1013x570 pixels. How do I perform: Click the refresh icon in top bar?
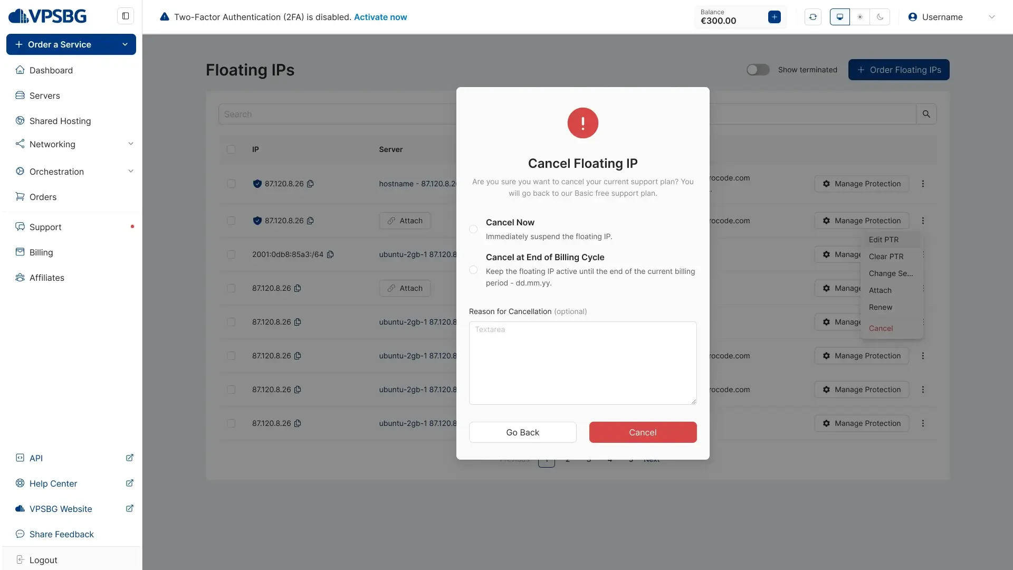[813, 17]
